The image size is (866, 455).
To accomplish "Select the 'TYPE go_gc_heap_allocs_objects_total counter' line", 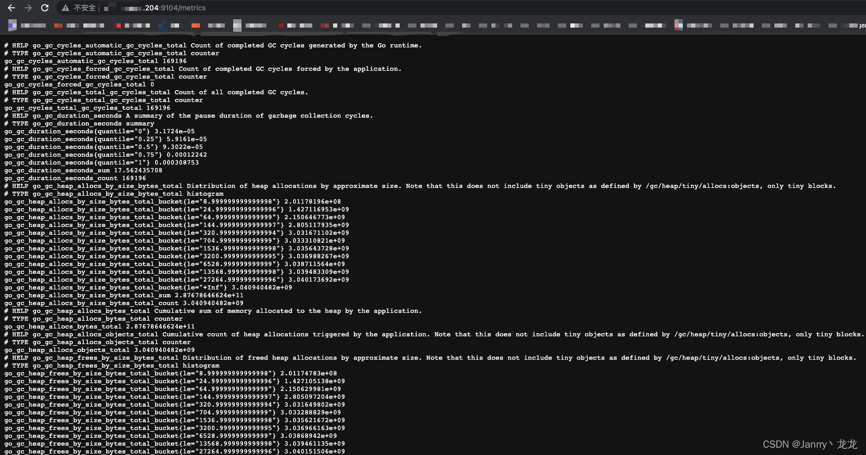I will pos(97,343).
